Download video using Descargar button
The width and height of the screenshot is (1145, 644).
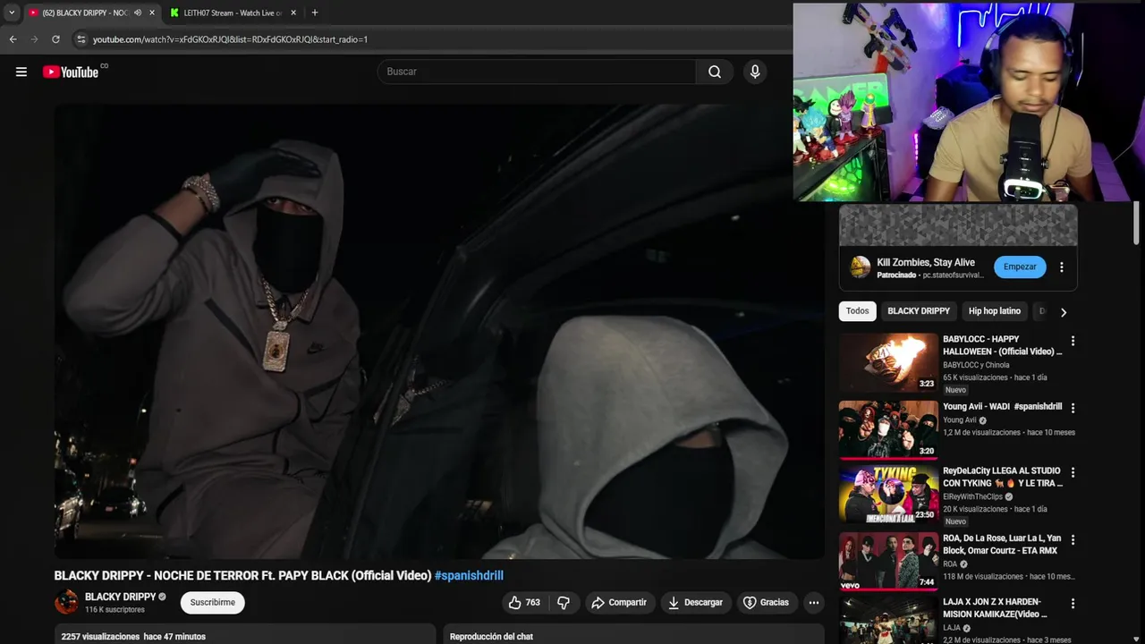(x=696, y=603)
